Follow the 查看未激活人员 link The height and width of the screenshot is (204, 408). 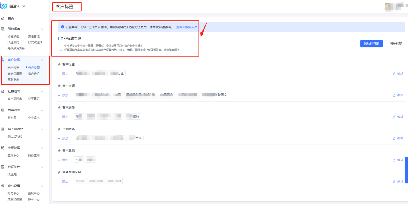coord(186,27)
